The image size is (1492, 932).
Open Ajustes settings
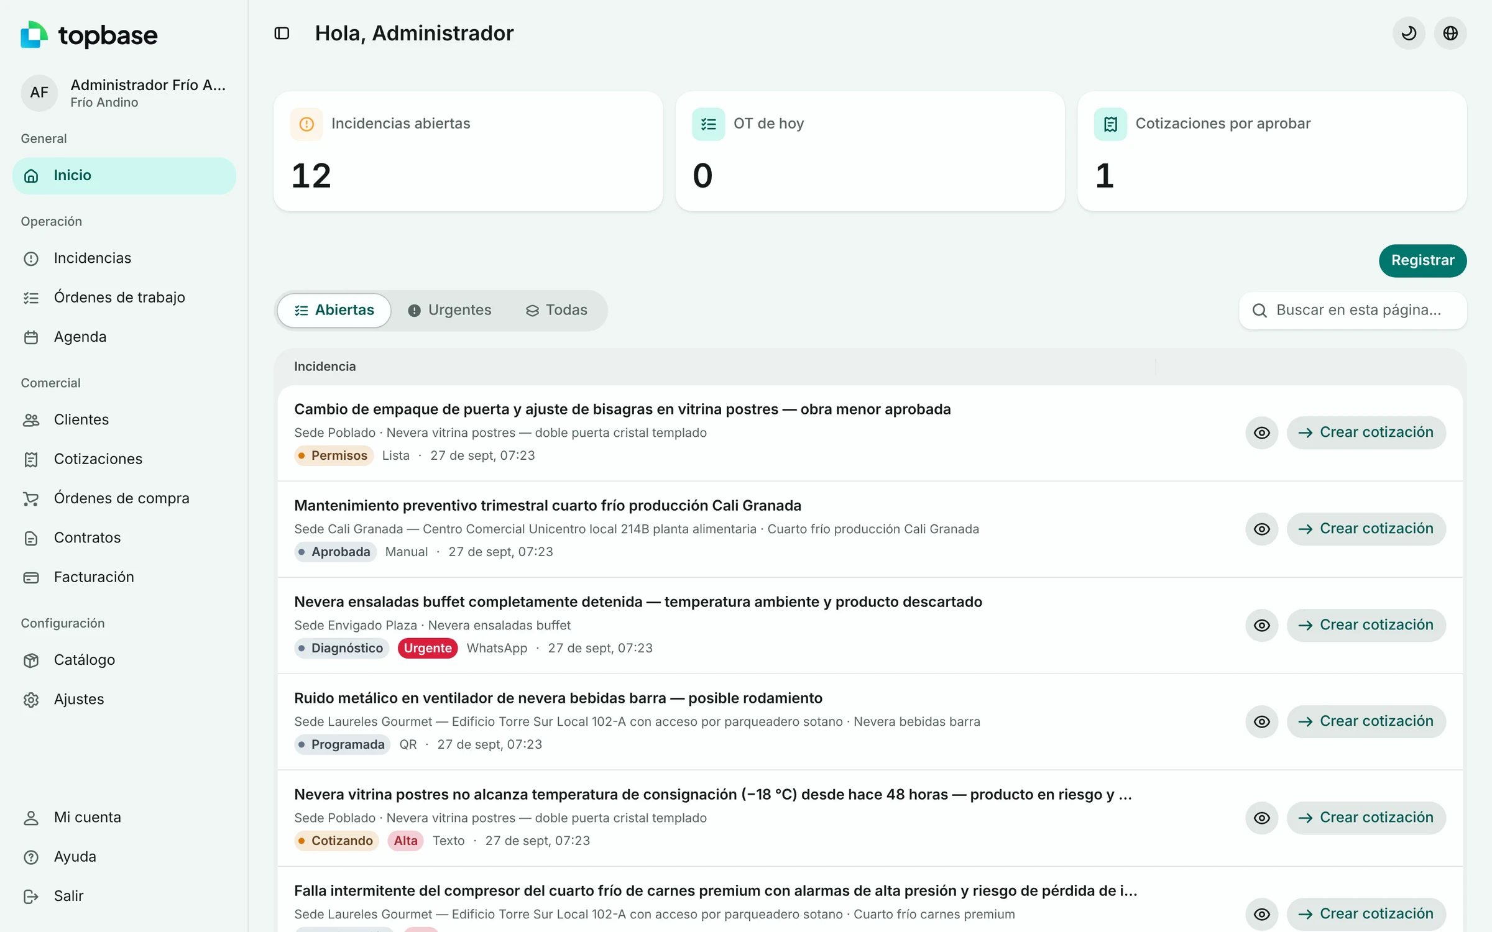(x=124, y=700)
